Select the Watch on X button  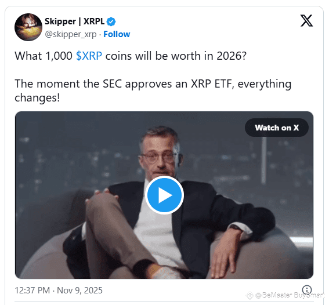277,128
